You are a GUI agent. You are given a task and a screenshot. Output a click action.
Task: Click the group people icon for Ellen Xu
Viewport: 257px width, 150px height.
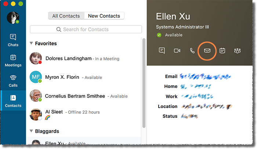[237, 51]
